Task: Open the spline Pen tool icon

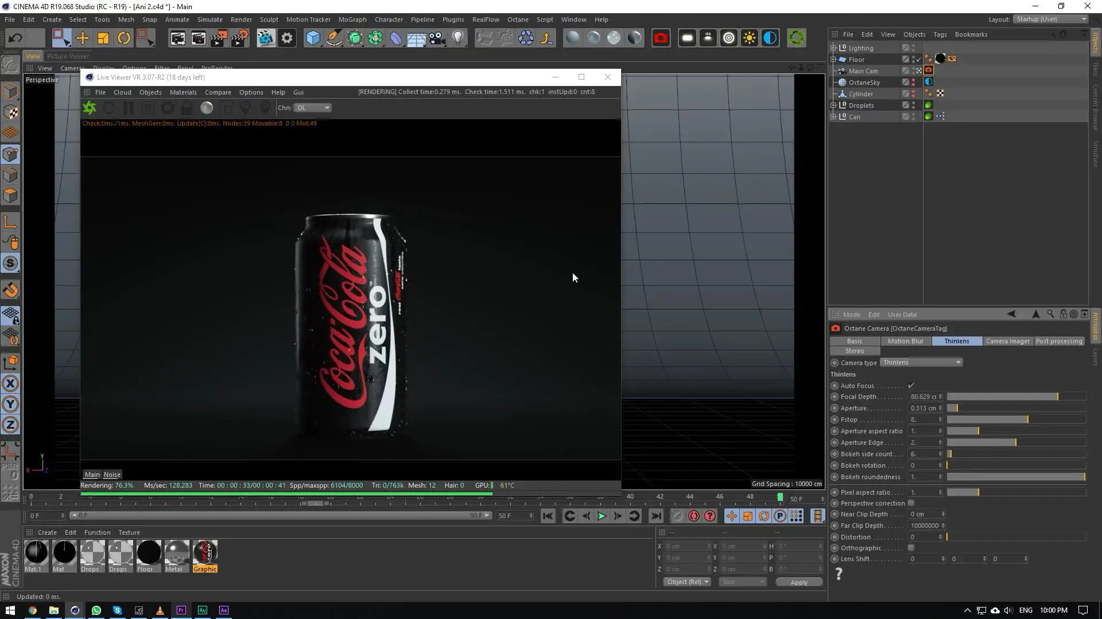Action: pyautogui.click(x=333, y=38)
